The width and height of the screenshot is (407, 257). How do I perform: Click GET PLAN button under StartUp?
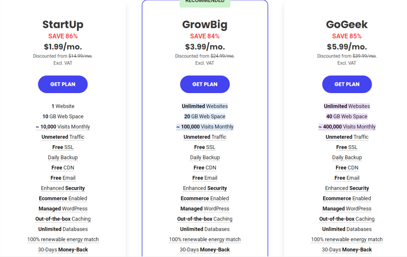63,84
